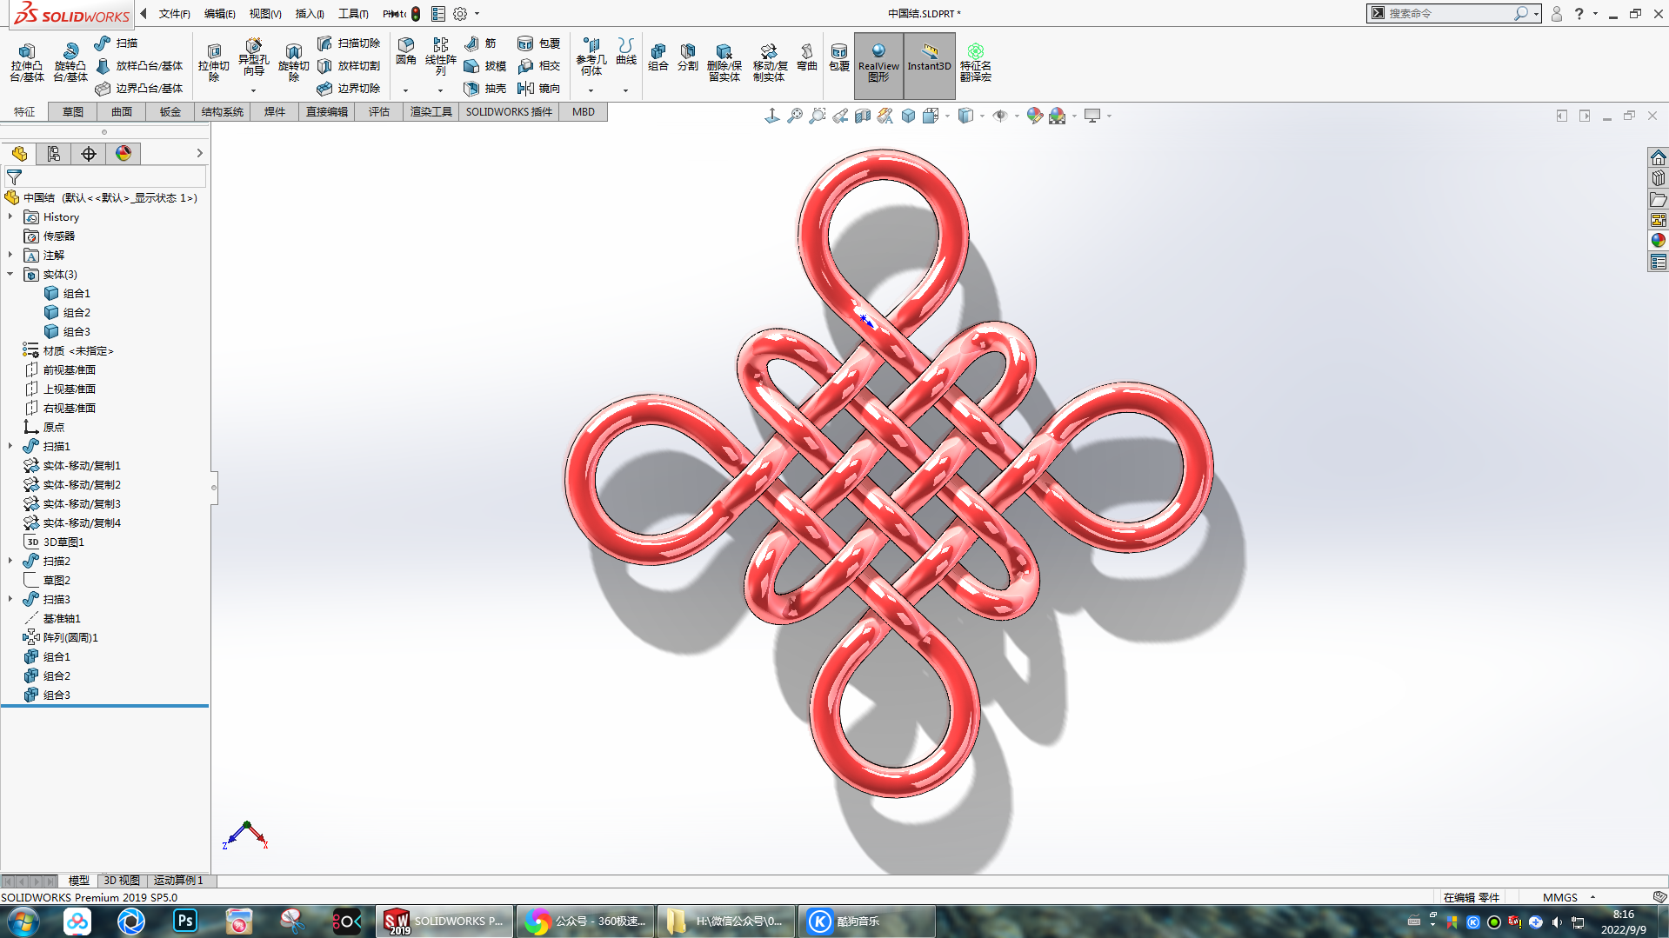
Task: Switch to the 钣金 sheet metal tab
Action: pyautogui.click(x=170, y=111)
